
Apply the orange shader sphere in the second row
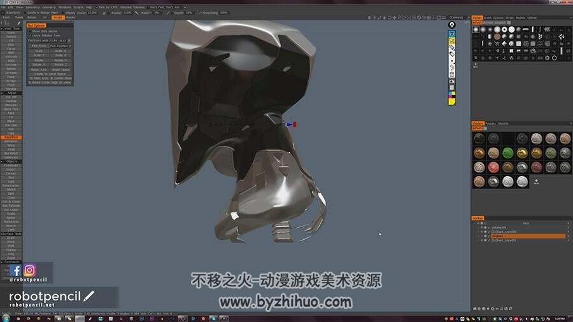tap(479, 153)
